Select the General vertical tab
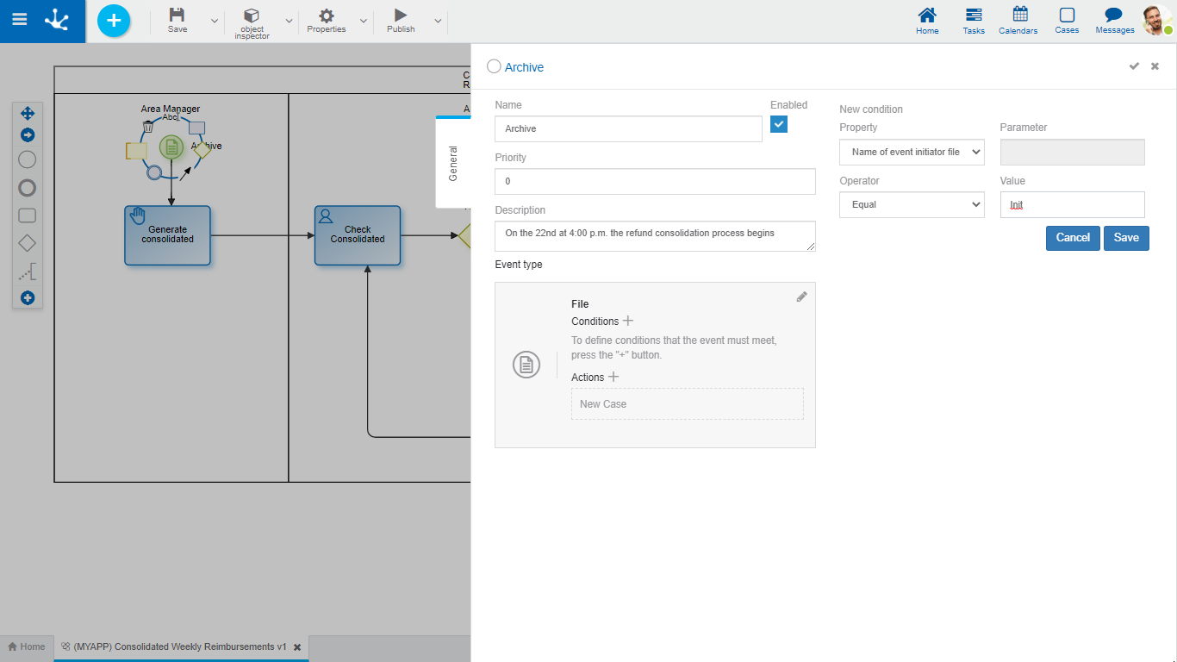Viewport: 1177px width, 662px height. [x=453, y=163]
